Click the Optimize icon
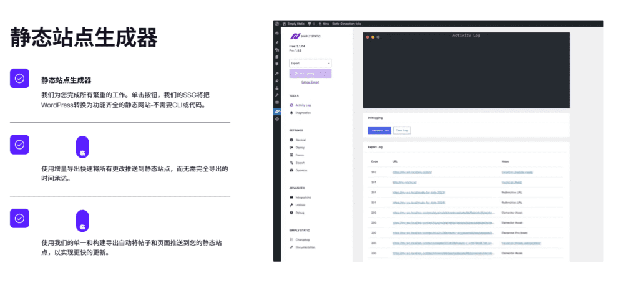 pos(291,170)
